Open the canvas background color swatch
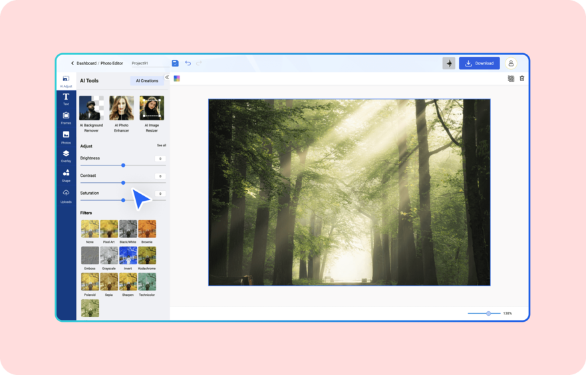586x375 pixels. click(x=177, y=78)
